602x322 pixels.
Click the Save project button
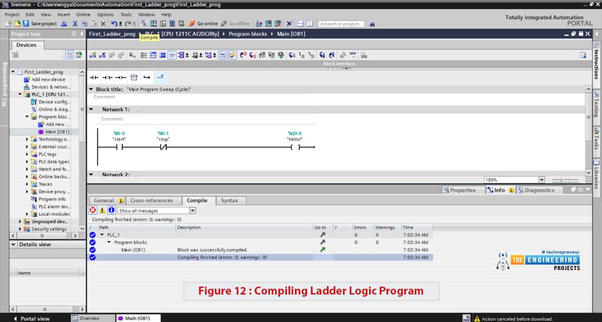(40, 24)
